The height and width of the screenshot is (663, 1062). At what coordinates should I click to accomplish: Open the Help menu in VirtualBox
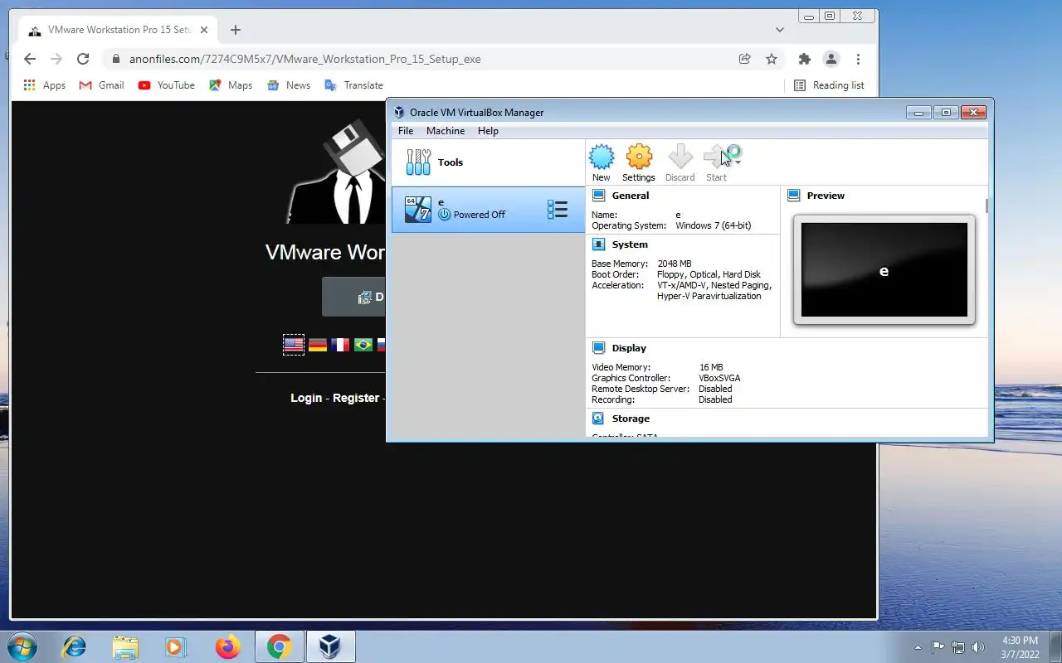coord(488,131)
